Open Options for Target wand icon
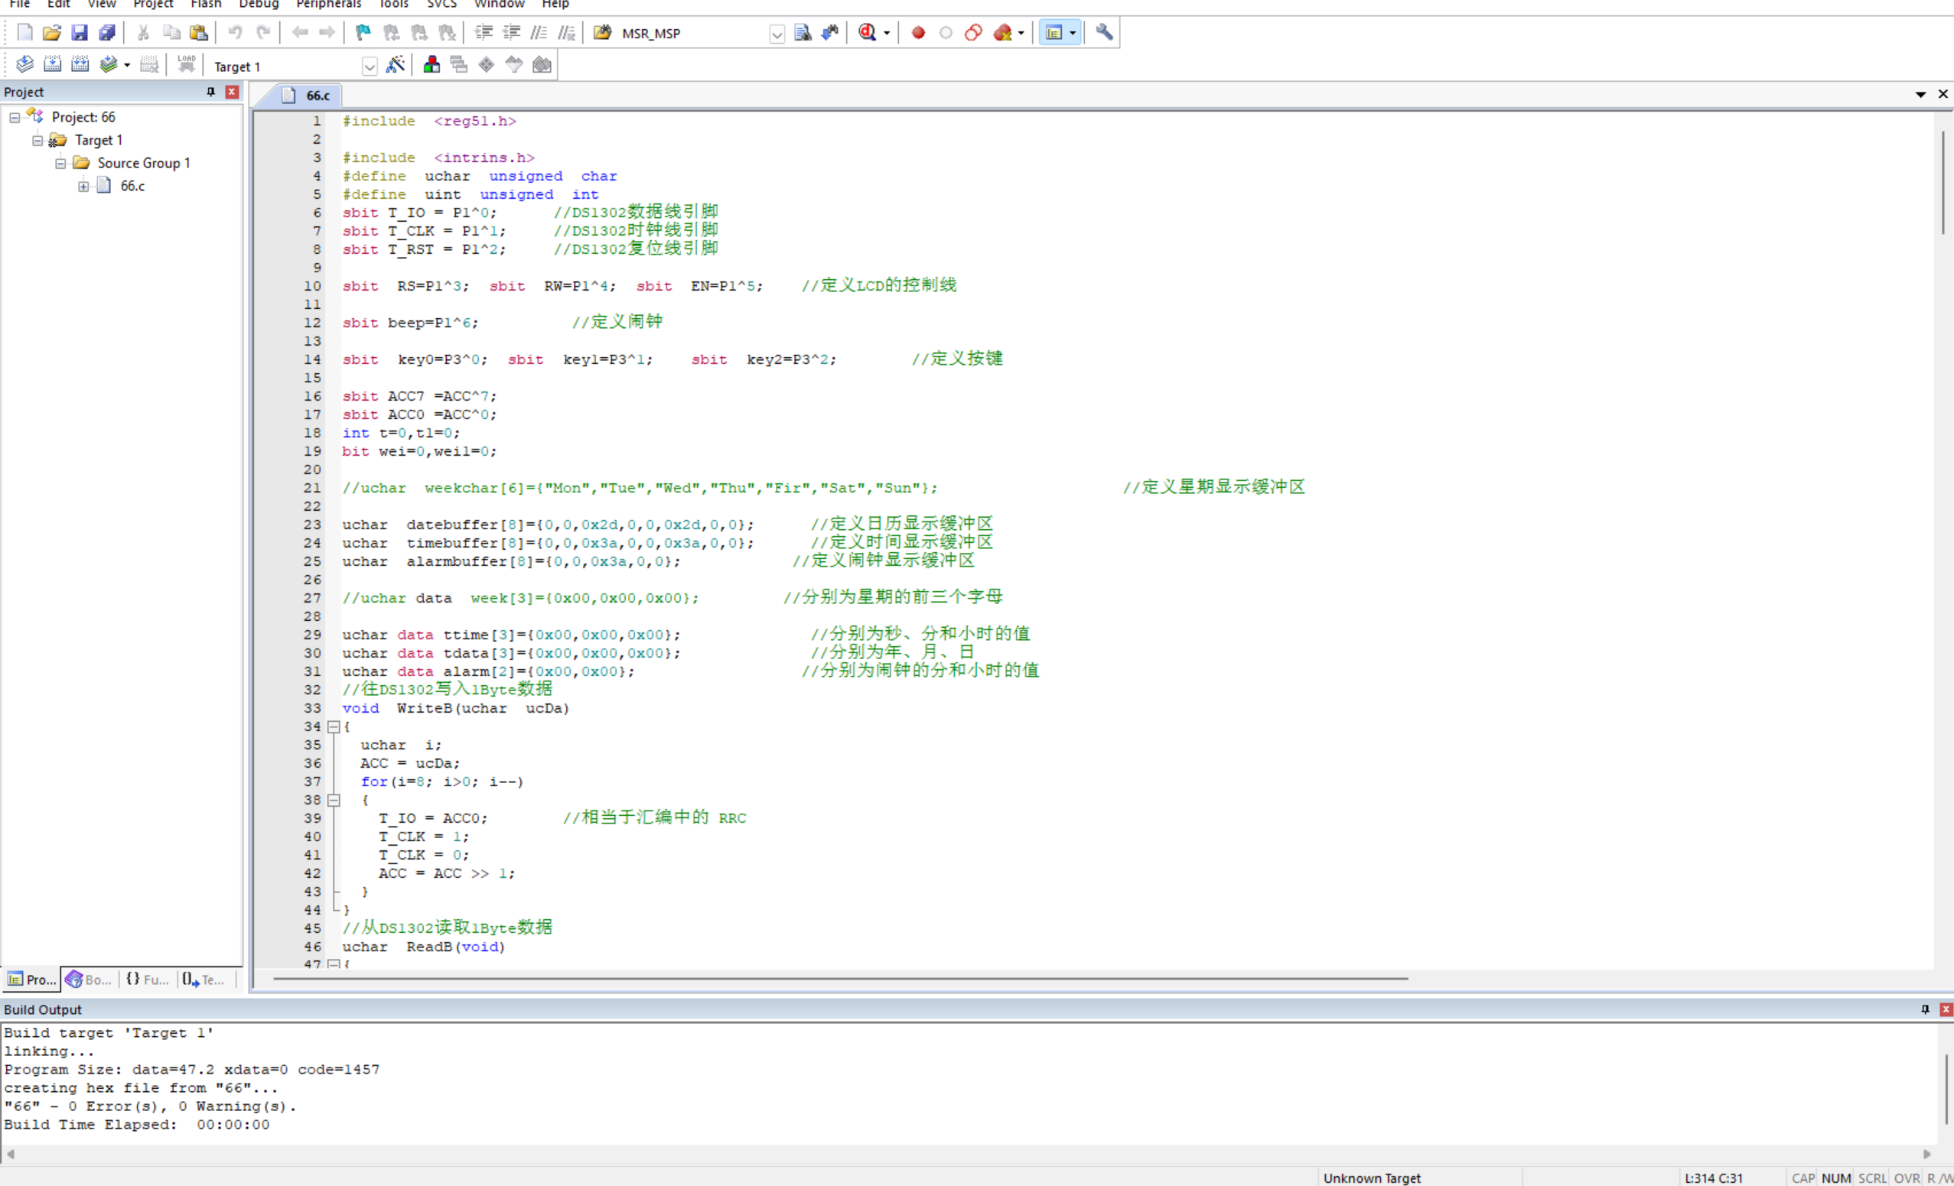This screenshot has height=1186, width=1954. click(x=395, y=65)
